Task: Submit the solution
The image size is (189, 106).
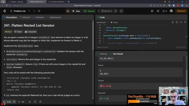Action: click(x=89, y=11)
